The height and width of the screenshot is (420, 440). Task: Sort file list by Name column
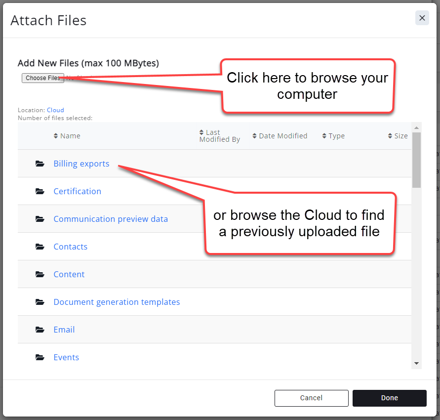(x=67, y=136)
